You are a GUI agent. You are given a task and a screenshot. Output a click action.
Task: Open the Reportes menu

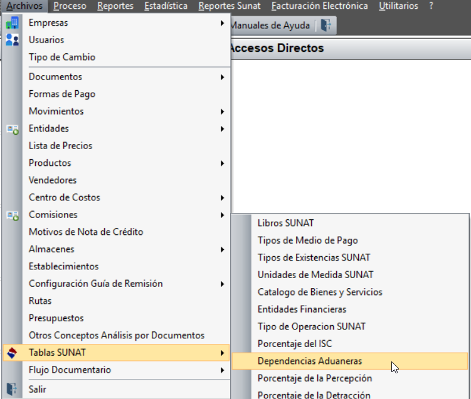tap(115, 6)
